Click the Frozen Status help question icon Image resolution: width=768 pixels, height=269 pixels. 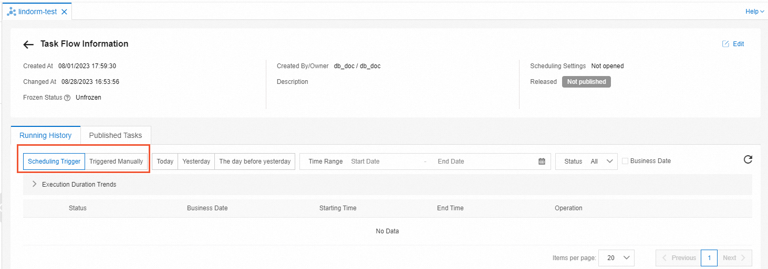tap(67, 98)
